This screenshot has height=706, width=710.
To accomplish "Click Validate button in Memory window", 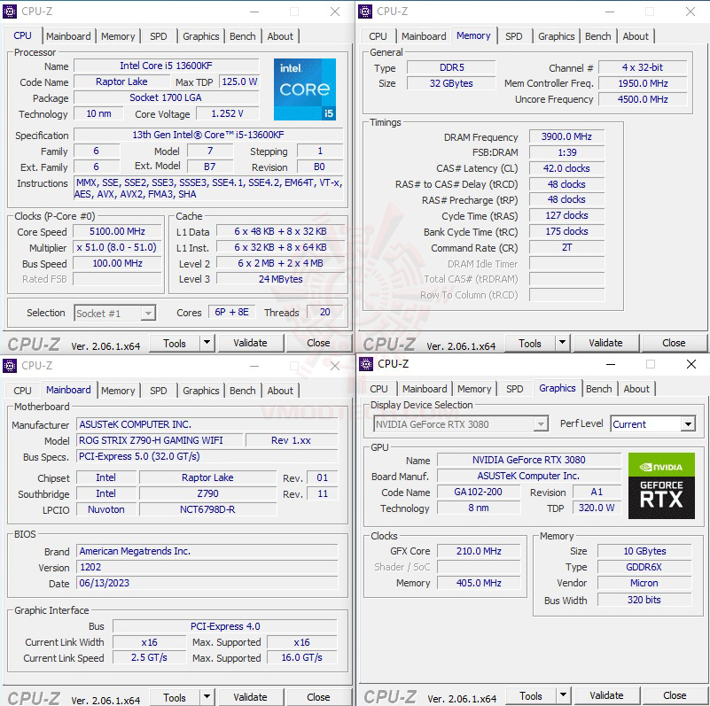I will coord(606,343).
